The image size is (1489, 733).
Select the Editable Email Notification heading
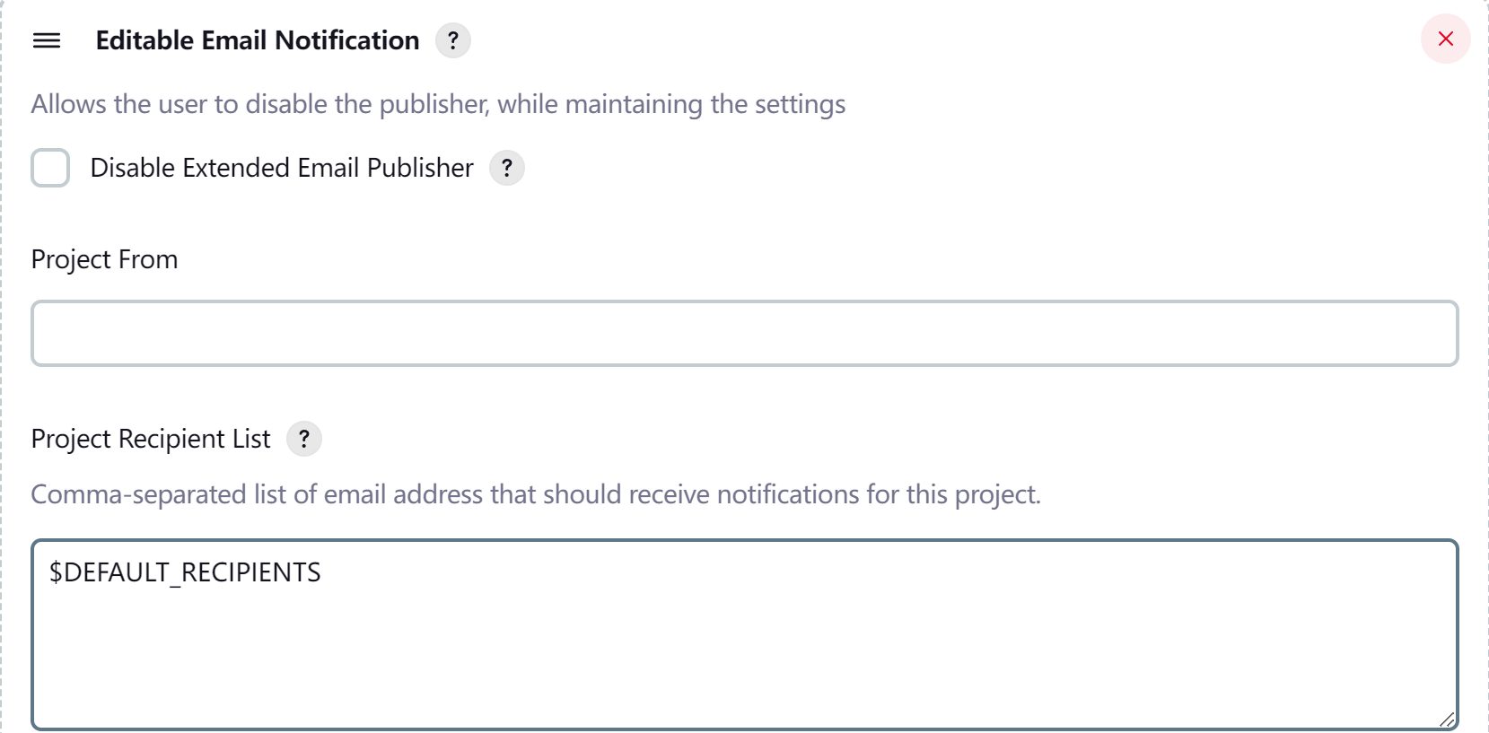coord(257,40)
